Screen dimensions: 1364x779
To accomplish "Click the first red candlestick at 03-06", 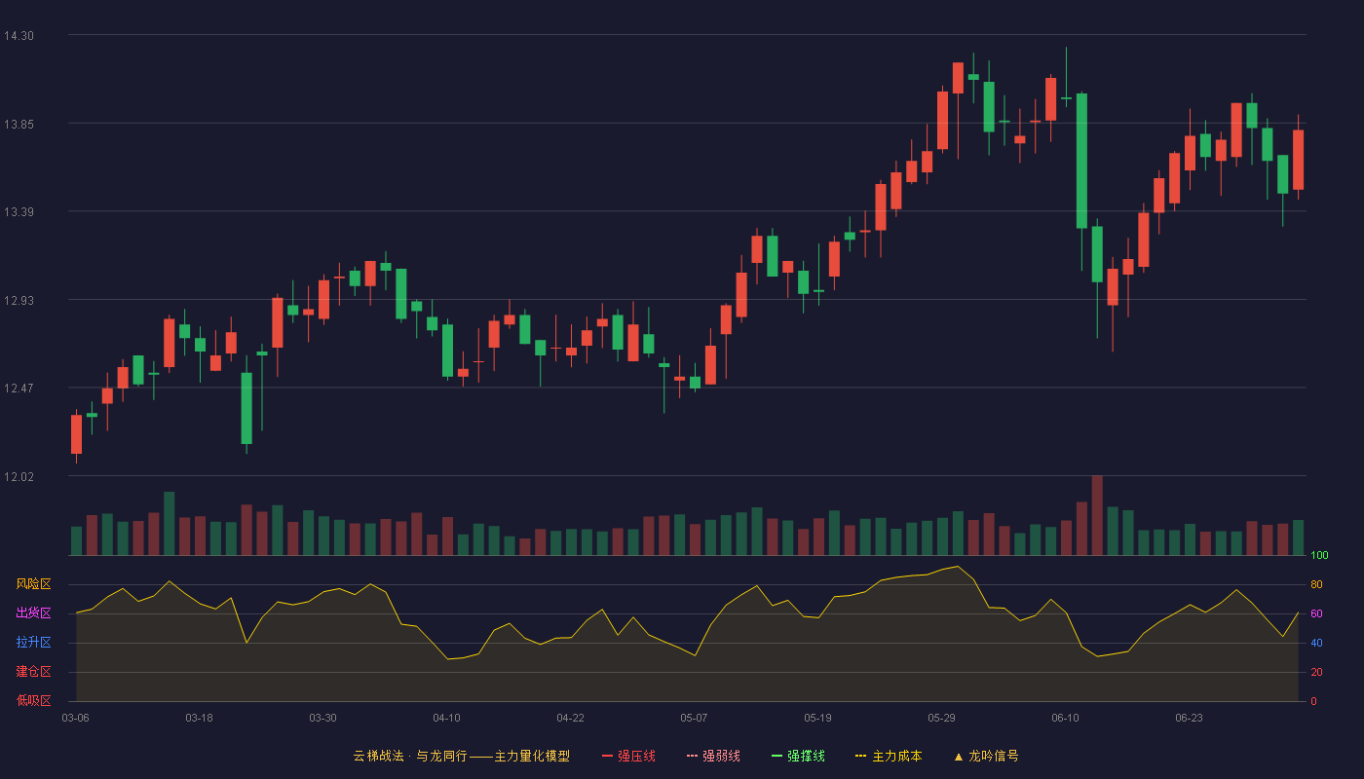I will click(76, 433).
